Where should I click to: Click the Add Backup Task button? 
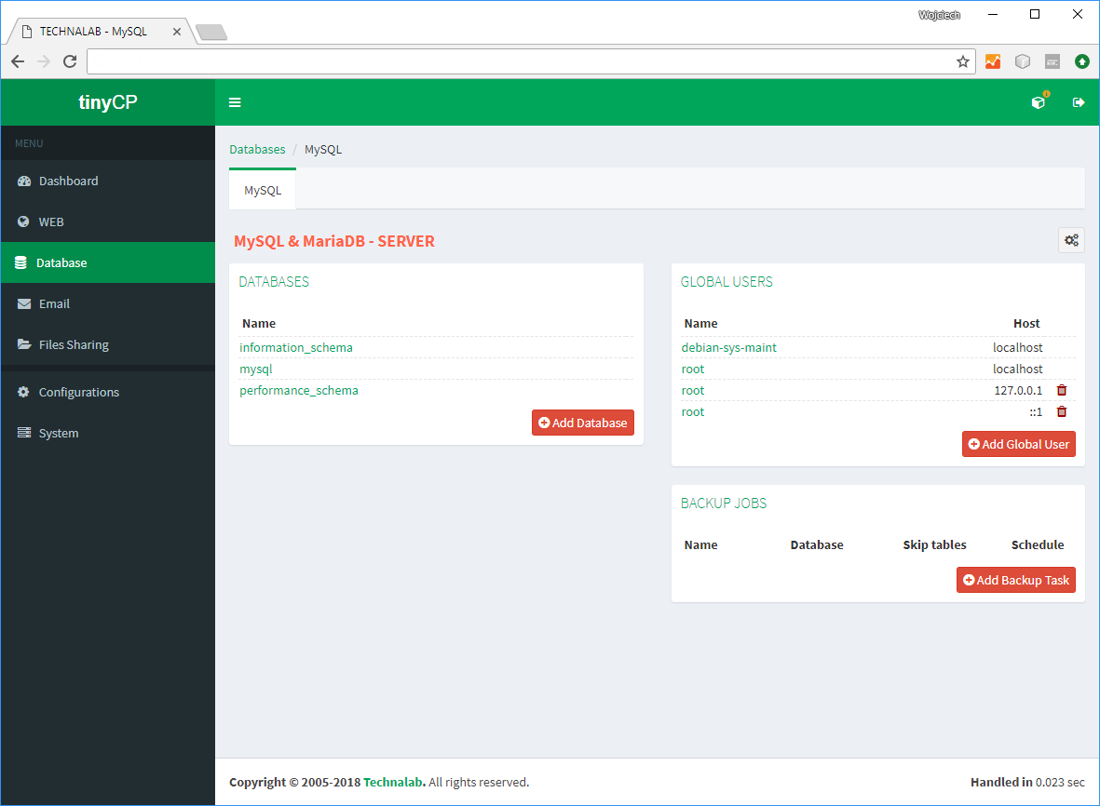click(x=1016, y=581)
